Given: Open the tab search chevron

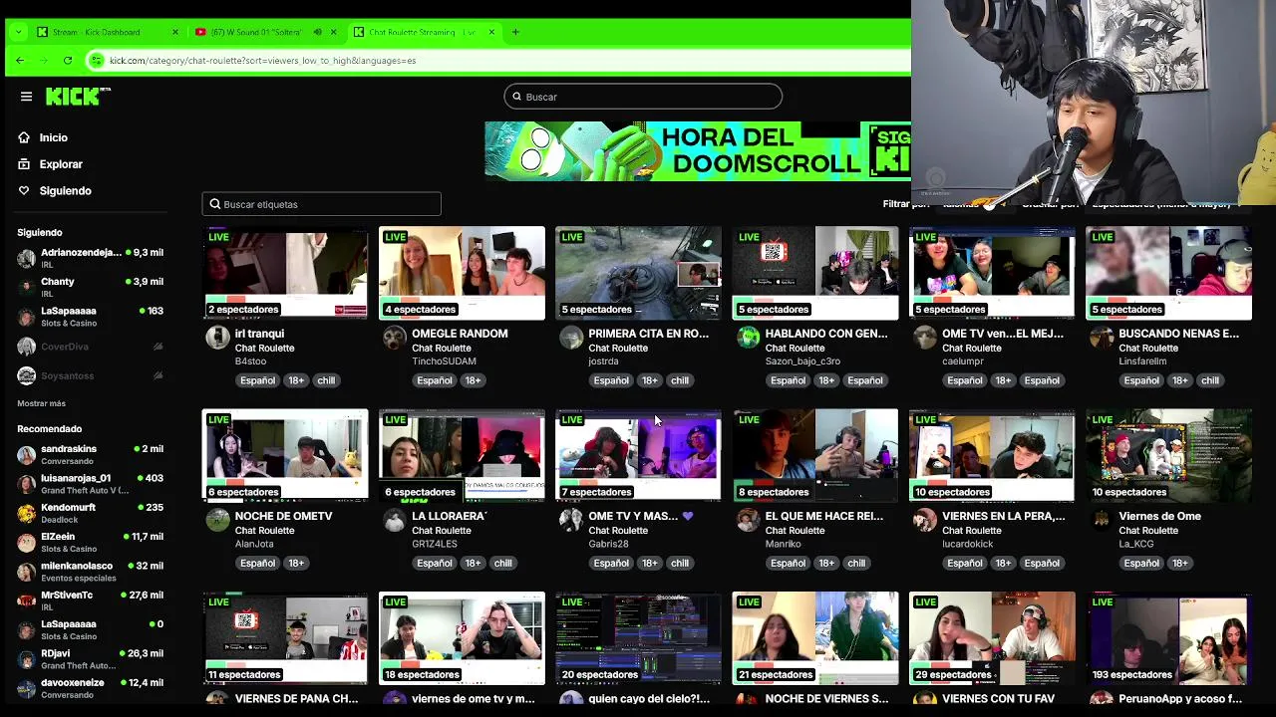Looking at the screenshot, I should coord(18,32).
